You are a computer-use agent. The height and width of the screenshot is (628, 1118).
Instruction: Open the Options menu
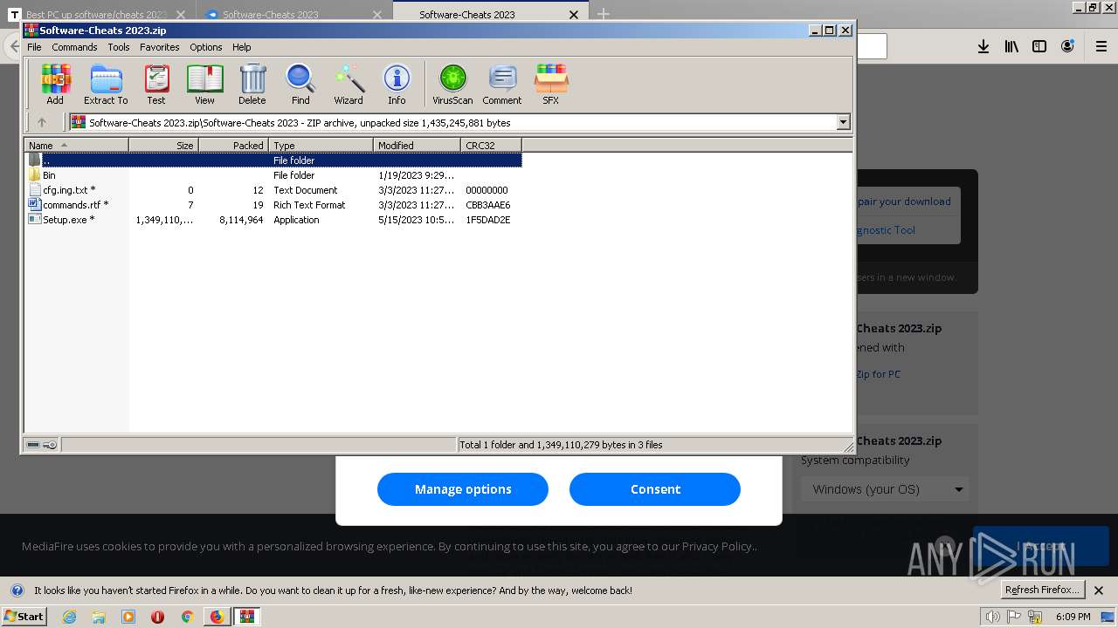point(206,47)
